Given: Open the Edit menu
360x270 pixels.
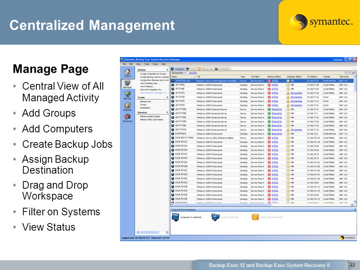Looking at the screenshot, I should click(x=130, y=64).
